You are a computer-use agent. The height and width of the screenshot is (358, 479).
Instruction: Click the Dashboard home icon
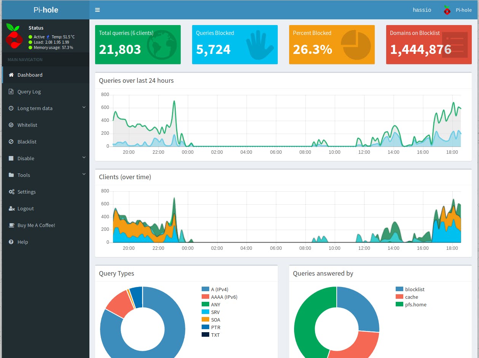pos(11,75)
